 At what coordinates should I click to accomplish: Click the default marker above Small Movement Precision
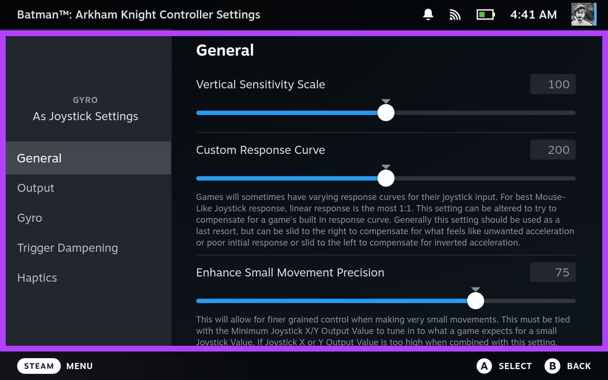(x=475, y=290)
